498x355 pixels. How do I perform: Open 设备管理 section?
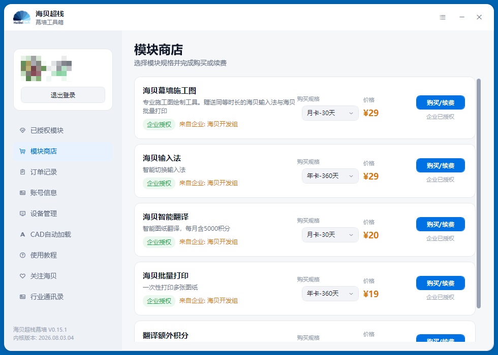63,214
